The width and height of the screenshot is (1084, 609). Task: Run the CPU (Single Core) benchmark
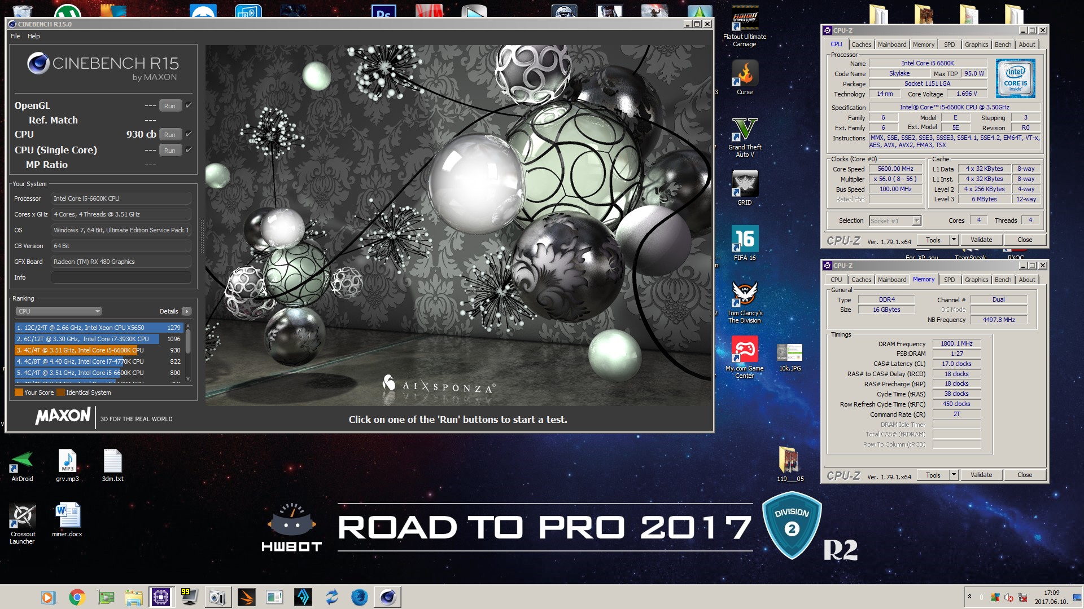click(x=170, y=151)
